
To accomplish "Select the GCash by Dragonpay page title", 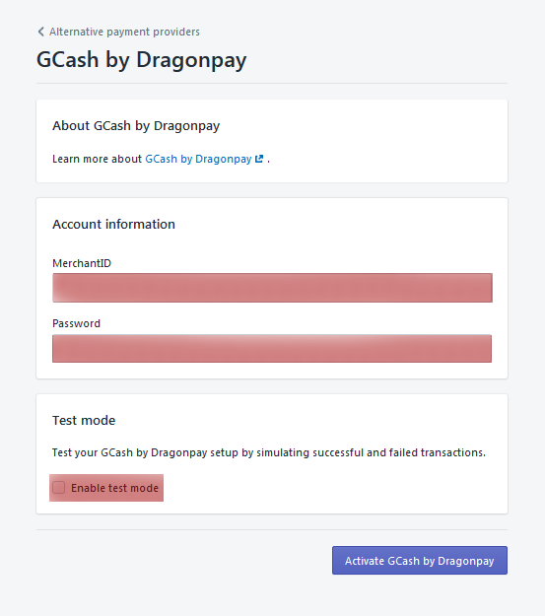I will 142,60.
